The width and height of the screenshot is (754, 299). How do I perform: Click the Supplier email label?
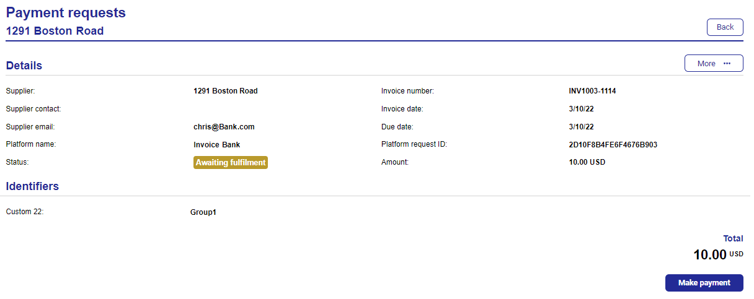(x=30, y=127)
